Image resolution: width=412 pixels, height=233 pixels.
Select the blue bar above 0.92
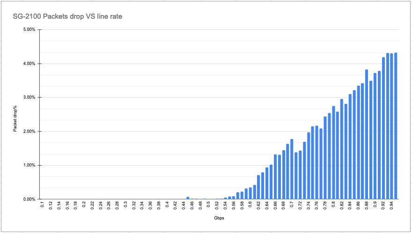pyautogui.click(x=383, y=128)
